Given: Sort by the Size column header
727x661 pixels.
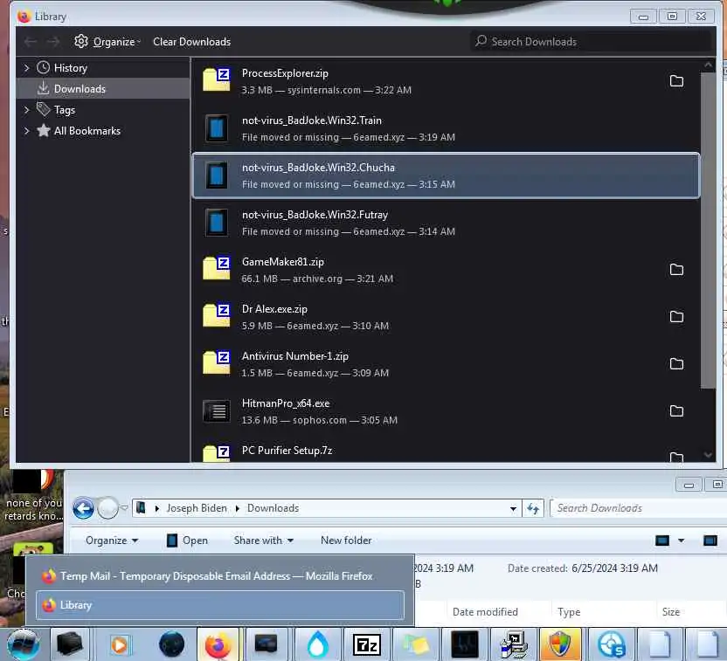Looking at the screenshot, I should point(671,612).
